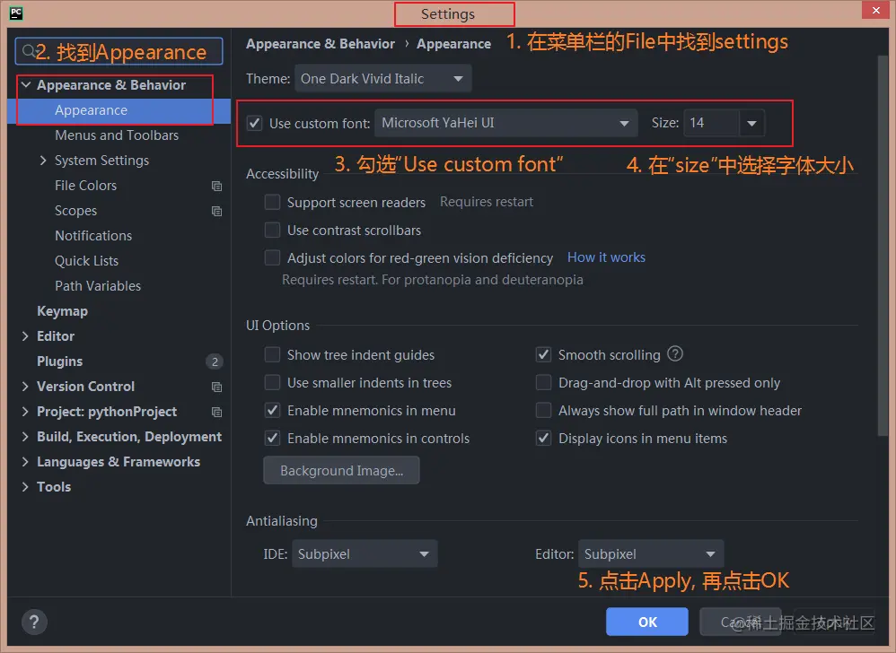
Task: Enable Support screen readers
Action: [x=273, y=202]
